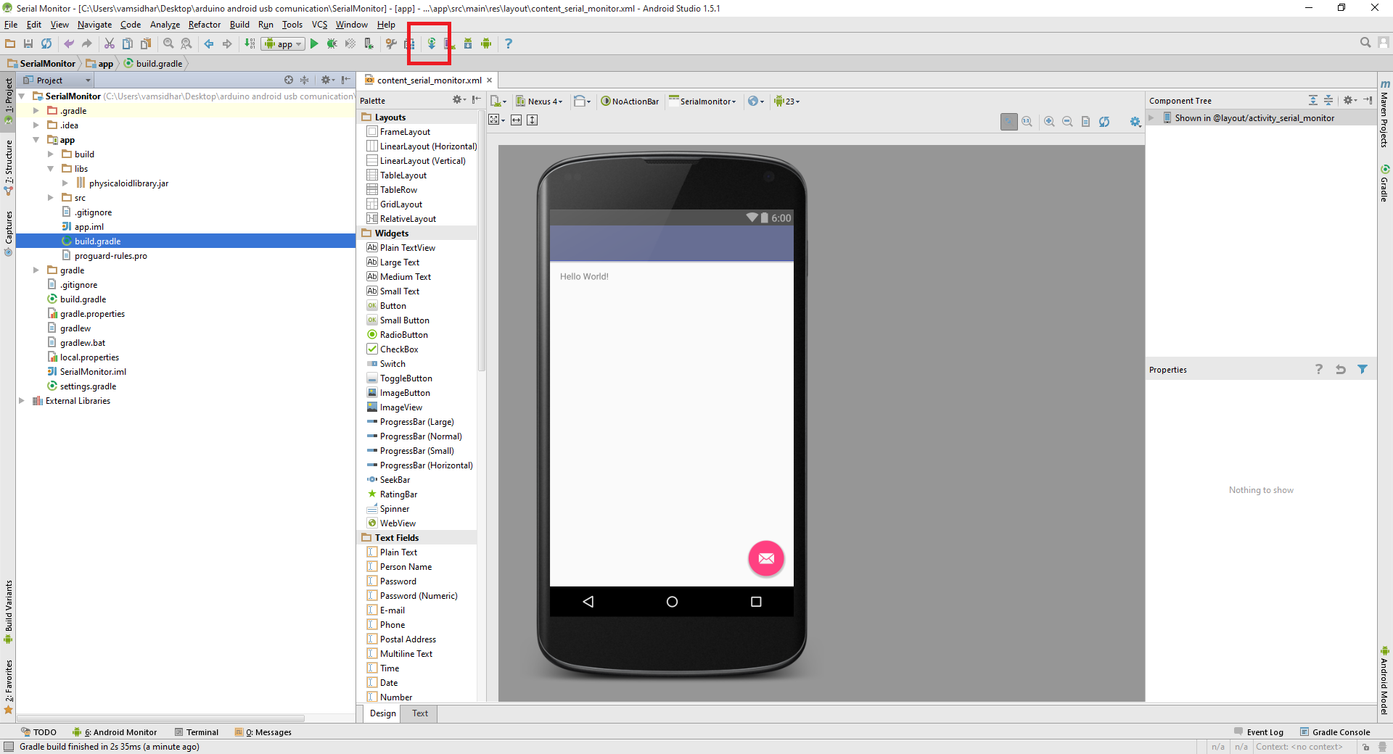Undo the last action from the toolbar
This screenshot has width=1393, height=754.
69,43
